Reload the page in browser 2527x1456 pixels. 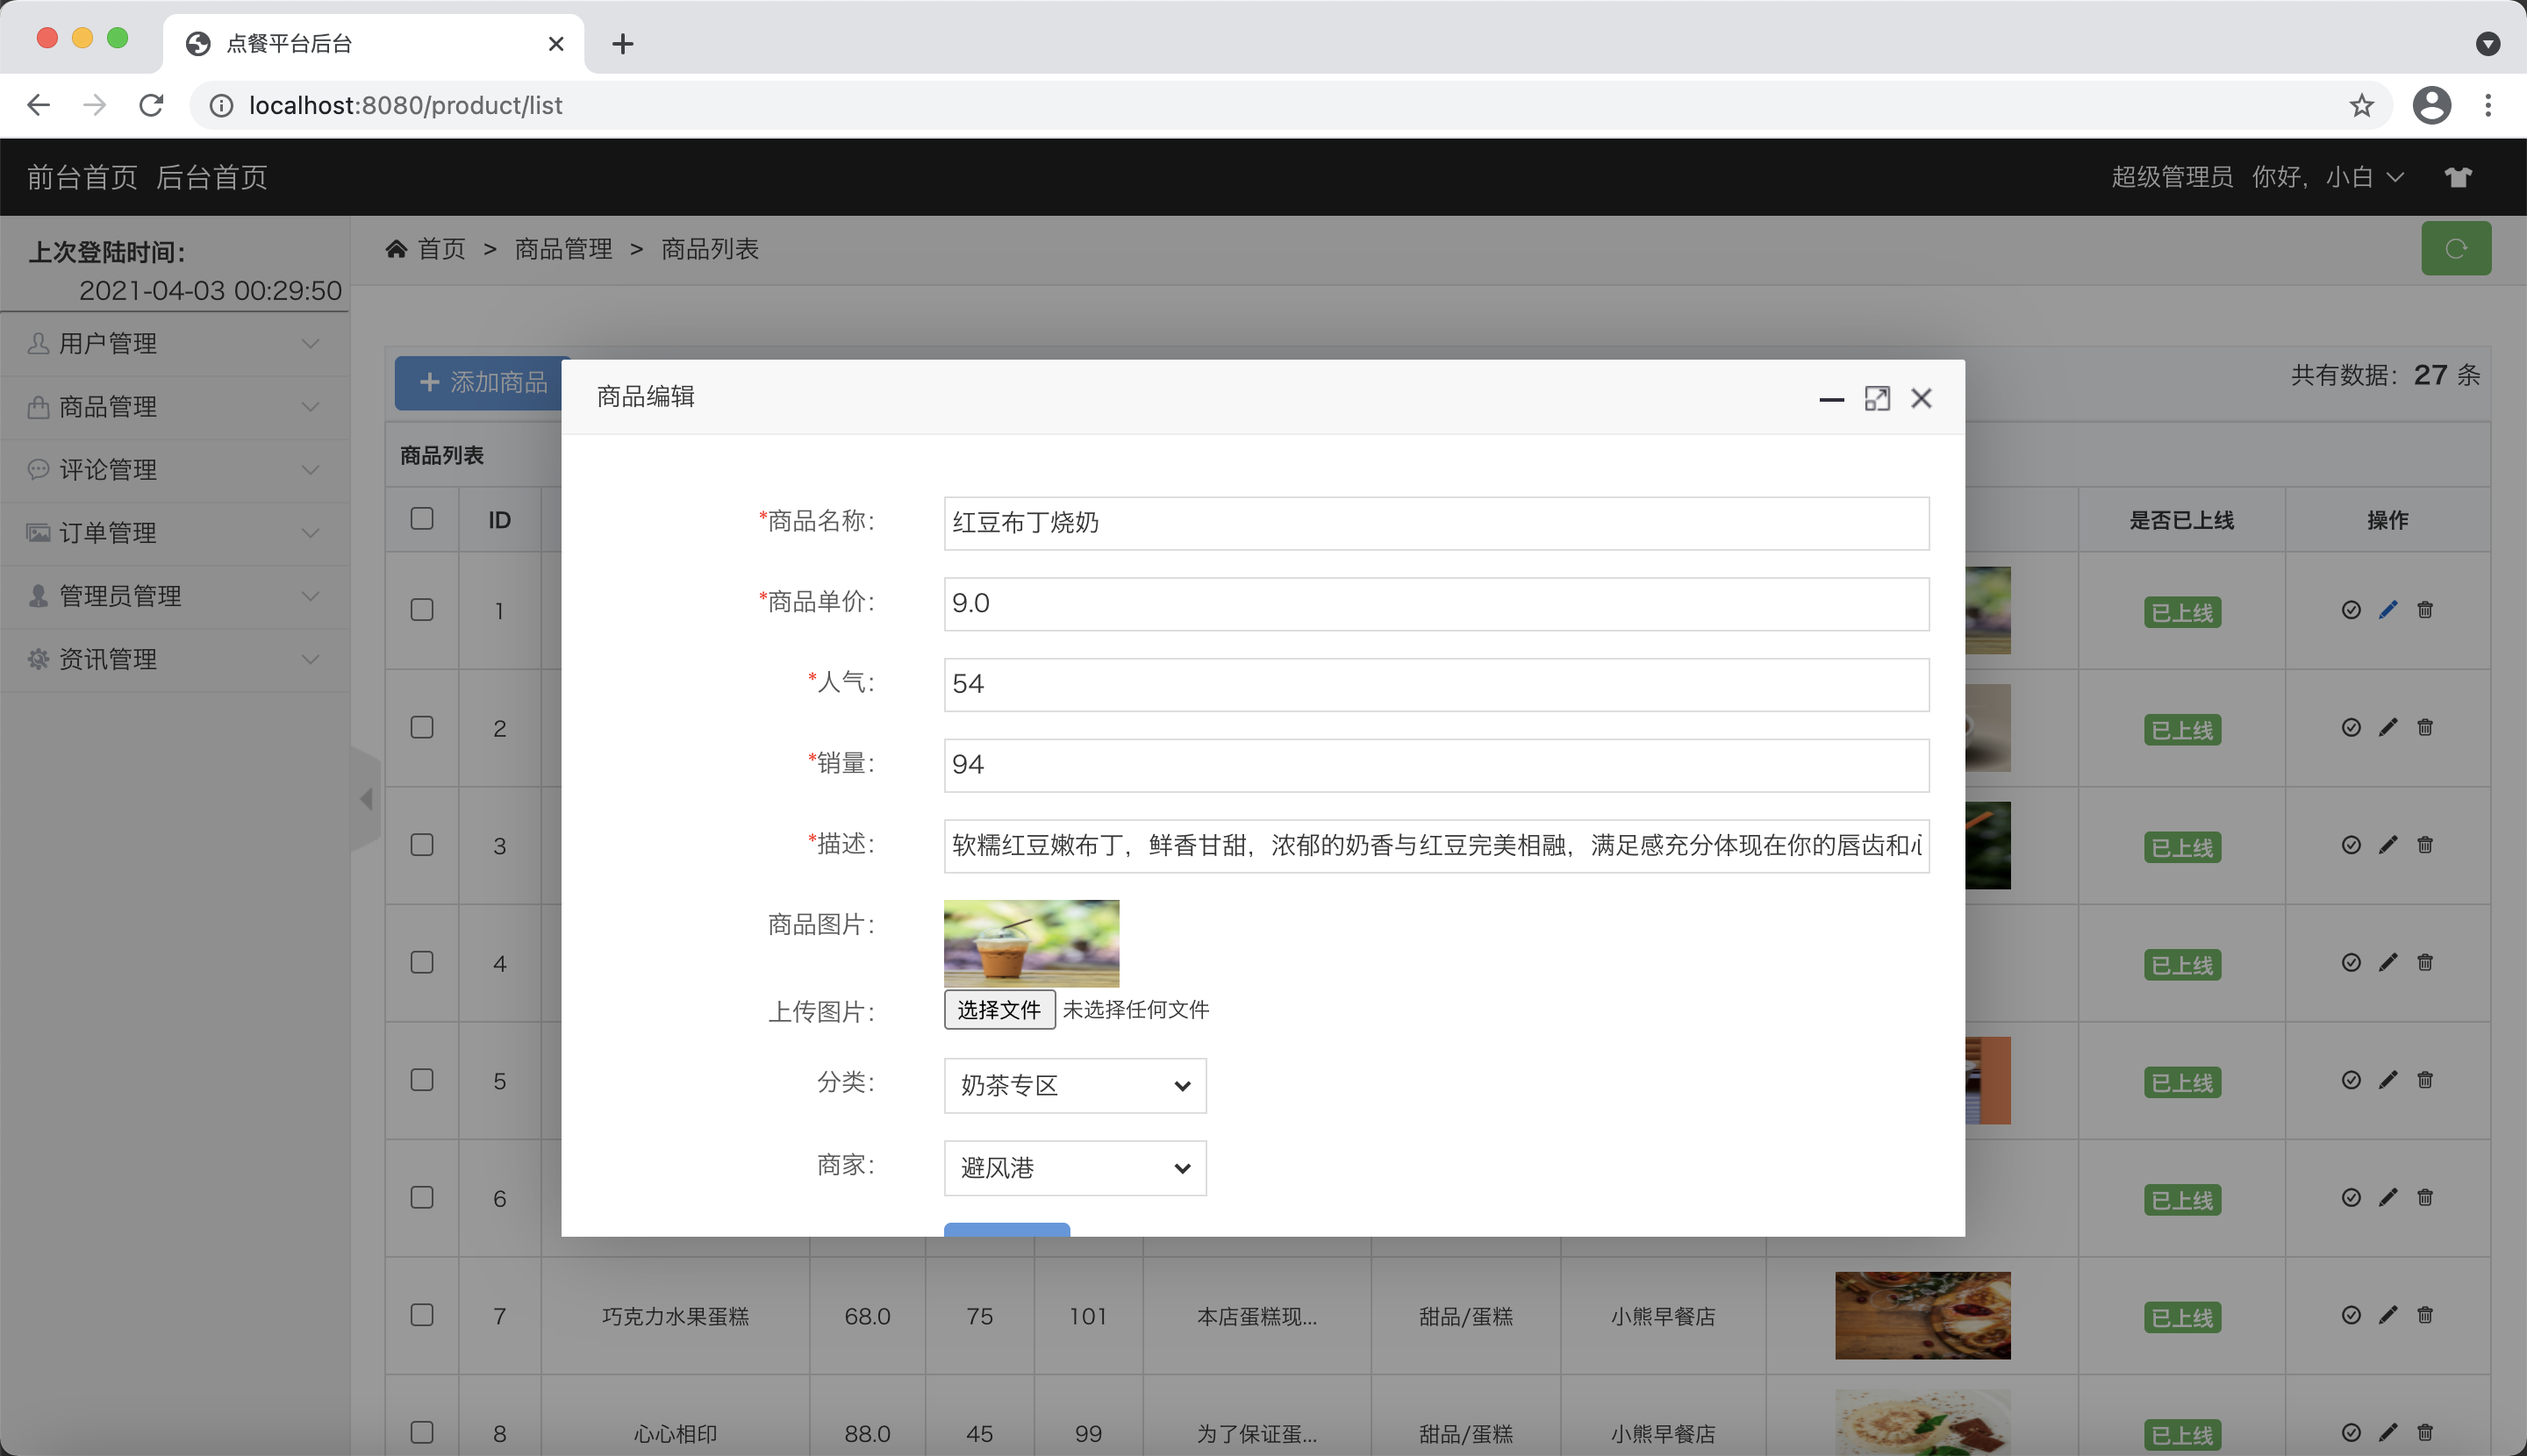(x=151, y=105)
